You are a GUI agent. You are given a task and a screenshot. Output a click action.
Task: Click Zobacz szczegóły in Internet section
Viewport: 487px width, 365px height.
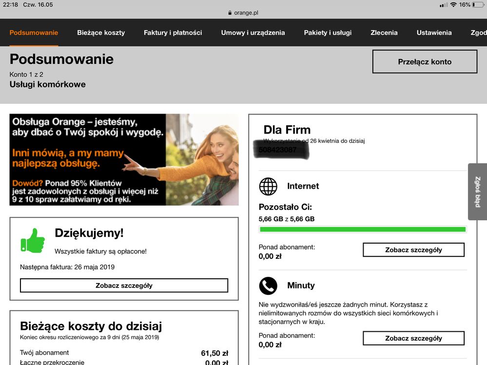pos(413,250)
